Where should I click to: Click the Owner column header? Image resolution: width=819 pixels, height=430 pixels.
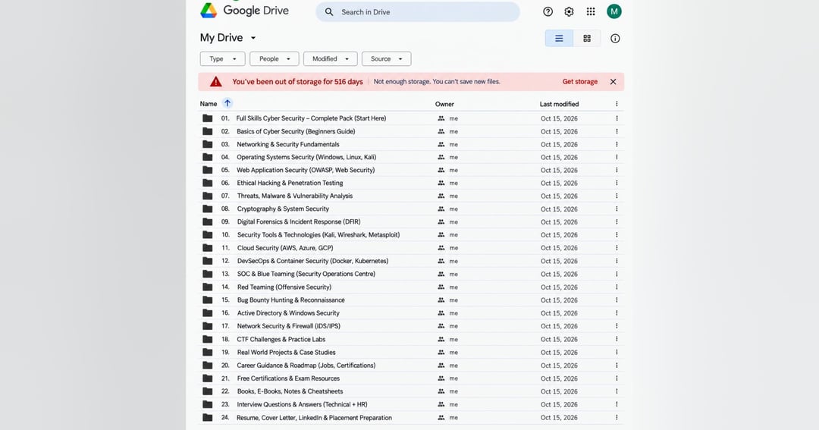444,104
